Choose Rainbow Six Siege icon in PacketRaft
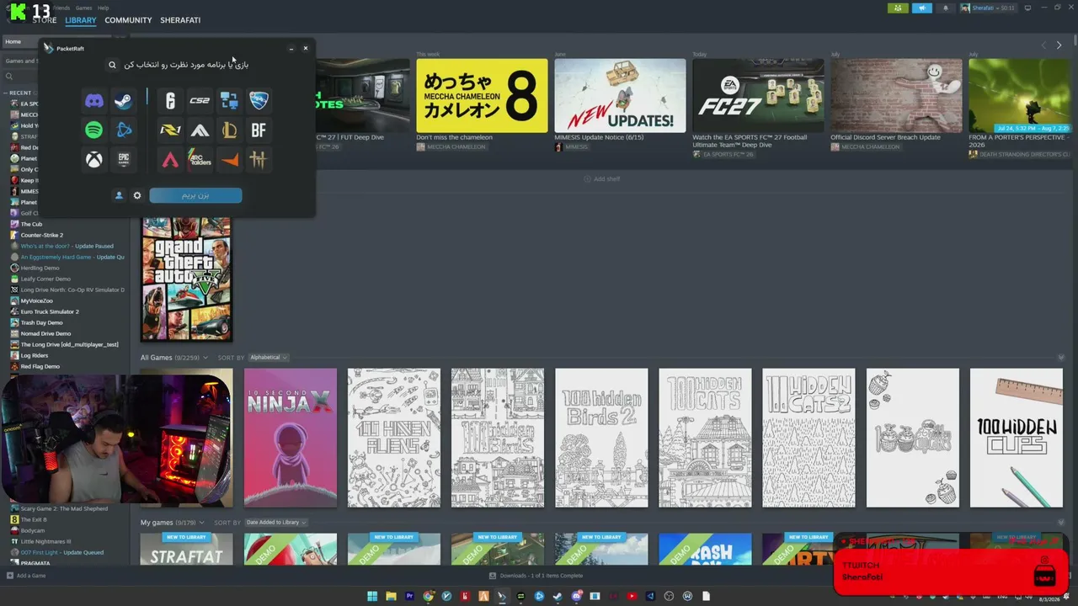The width and height of the screenshot is (1078, 606). pyautogui.click(x=170, y=101)
